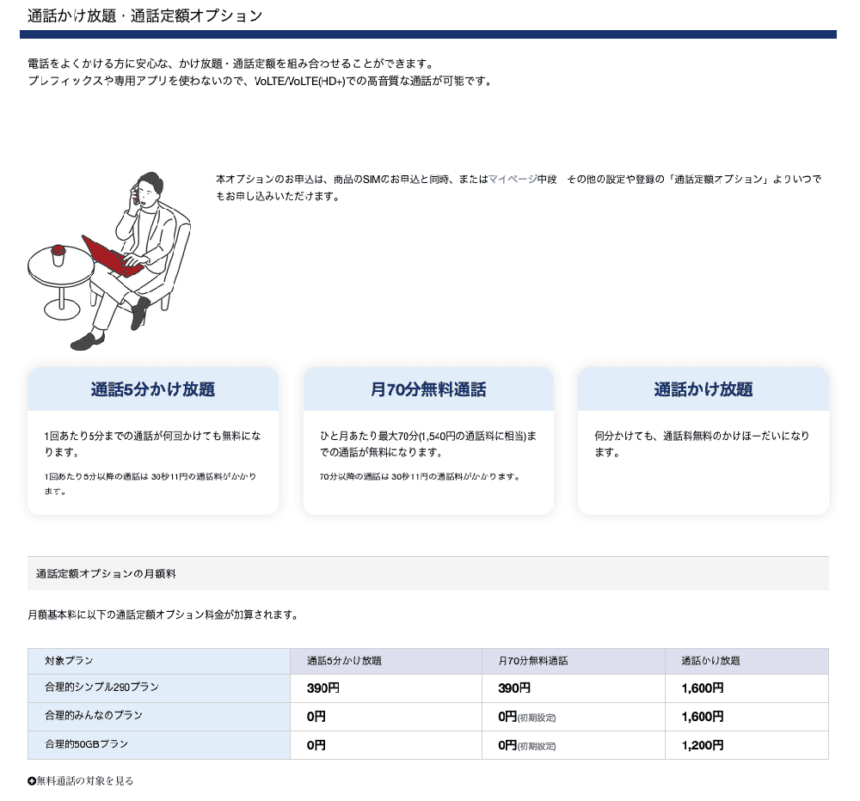Expand the ⊕ plus icon next to 無料通話の対象を見る
The width and height of the screenshot is (860, 801).
(31, 780)
